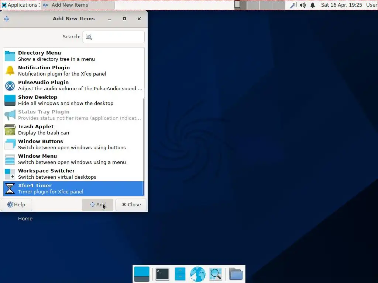Screen dimensions: 378x283
Task: Select 'Switch between virtual desktops' row
Action: coord(74,174)
